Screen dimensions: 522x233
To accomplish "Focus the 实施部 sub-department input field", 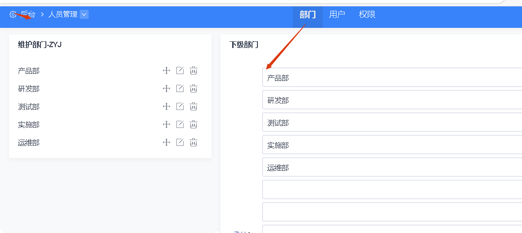I will tap(392, 145).
